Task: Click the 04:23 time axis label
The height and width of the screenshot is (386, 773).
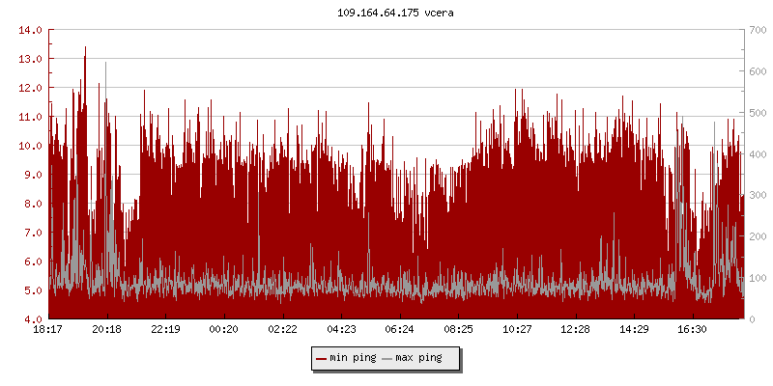Action: point(341,330)
